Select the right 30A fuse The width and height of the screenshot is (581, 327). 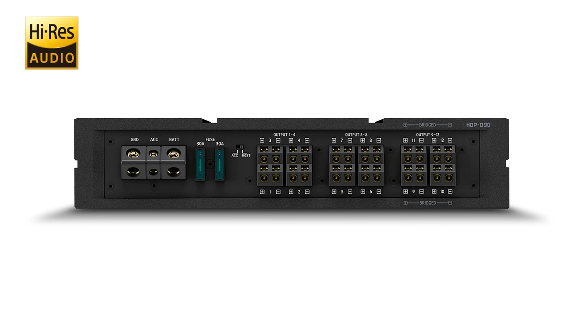click(x=220, y=164)
